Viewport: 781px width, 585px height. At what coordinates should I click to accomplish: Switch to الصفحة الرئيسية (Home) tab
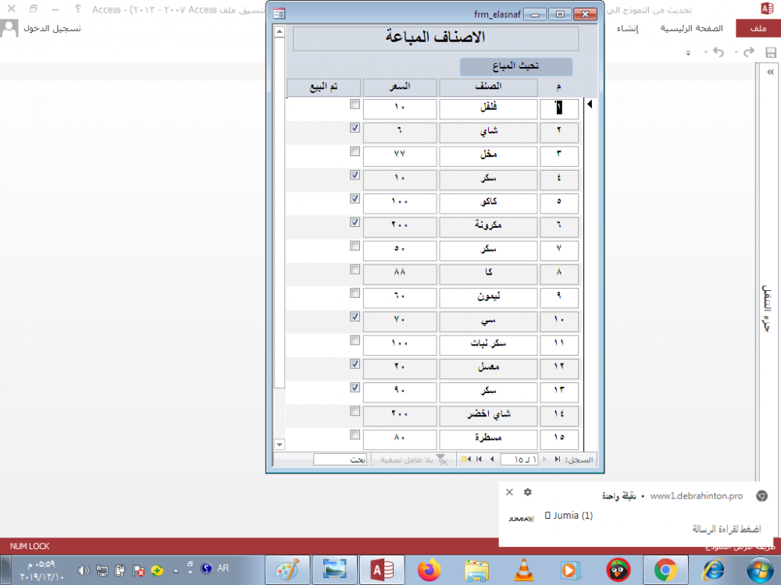point(692,29)
